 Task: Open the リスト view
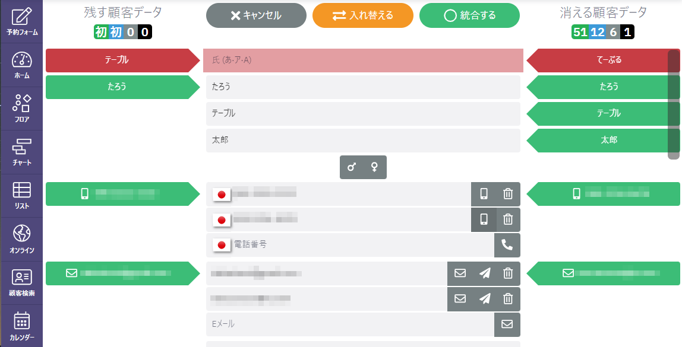click(x=21, y=195)
